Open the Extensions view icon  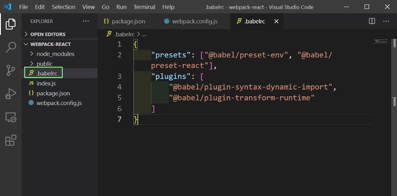(11, 140)
